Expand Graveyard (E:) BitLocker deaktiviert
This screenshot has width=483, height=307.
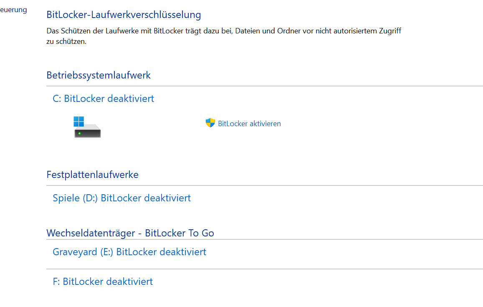pyautogui.click(x=129, y=252)
